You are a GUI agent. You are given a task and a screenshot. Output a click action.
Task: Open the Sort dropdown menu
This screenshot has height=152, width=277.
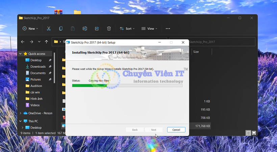tap(127, 29)
